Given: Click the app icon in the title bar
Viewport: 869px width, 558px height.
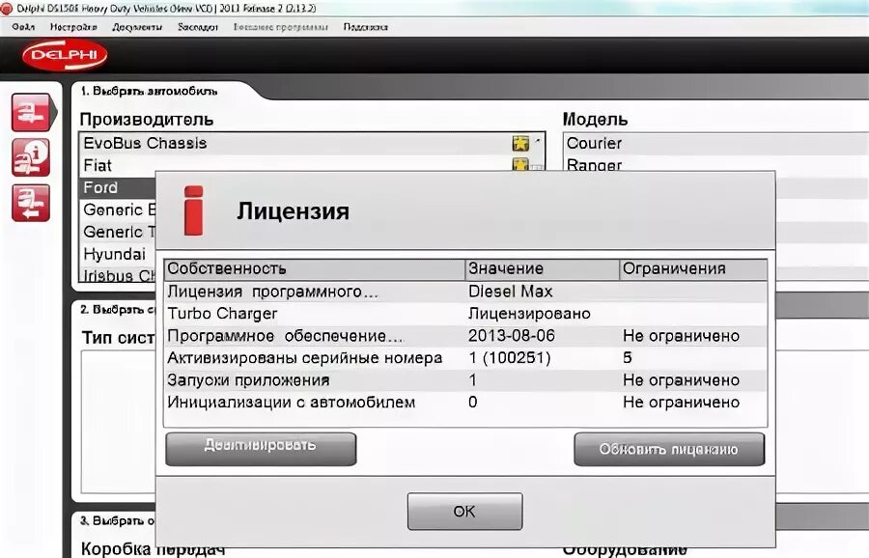Looking at the screenshot, I should click(x=6, y=9).
